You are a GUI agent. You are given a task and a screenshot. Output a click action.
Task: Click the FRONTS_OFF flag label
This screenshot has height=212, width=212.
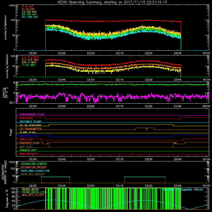28,150
